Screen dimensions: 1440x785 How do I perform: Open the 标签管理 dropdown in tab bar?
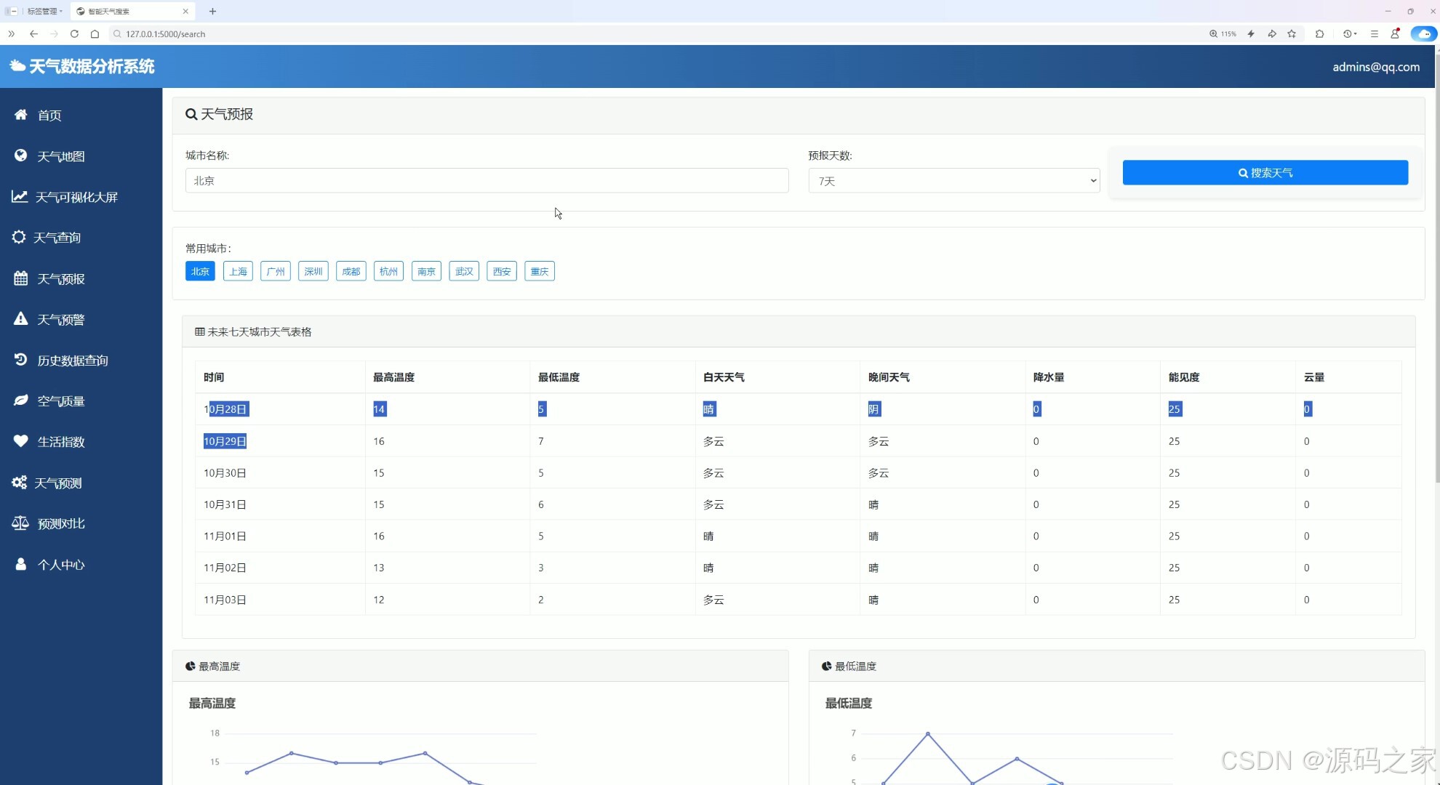coord(44,11)
